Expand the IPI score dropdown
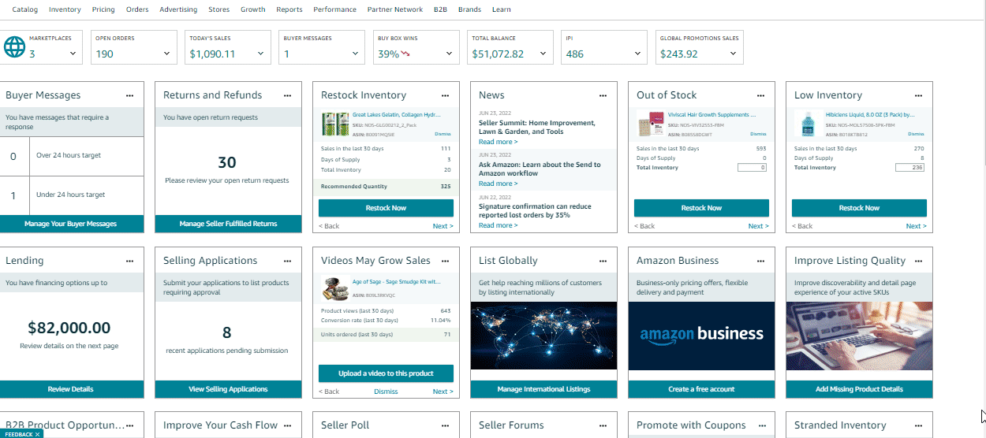This screenshot has width=986, height=438. [637, 54]
